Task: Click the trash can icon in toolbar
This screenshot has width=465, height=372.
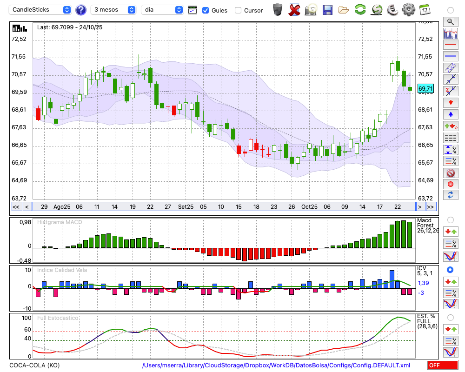Action: [x=278, y=9]
